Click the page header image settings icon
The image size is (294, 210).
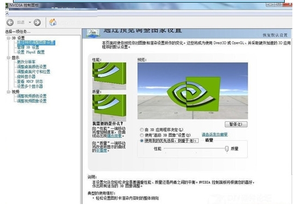tap(93, 33)
